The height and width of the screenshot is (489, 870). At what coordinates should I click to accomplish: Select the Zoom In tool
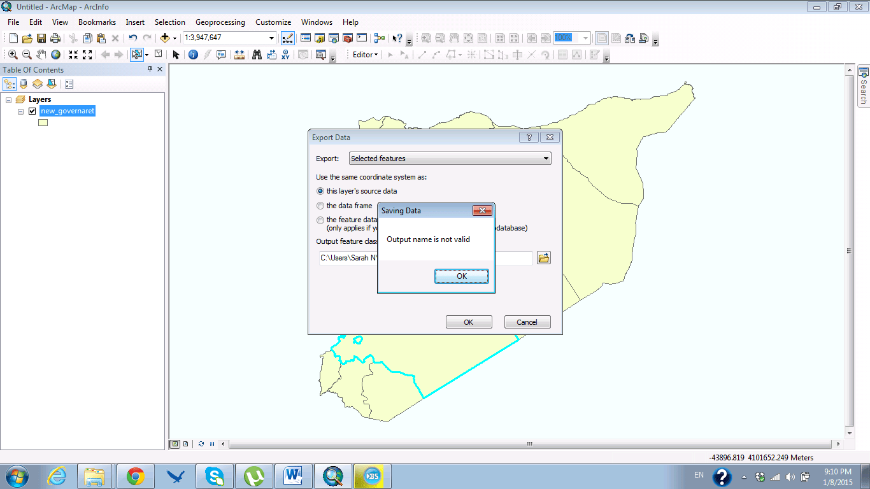(13, 55)
